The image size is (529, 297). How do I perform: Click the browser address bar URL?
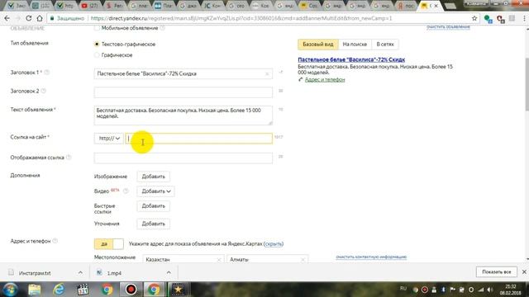click(241, 18)
